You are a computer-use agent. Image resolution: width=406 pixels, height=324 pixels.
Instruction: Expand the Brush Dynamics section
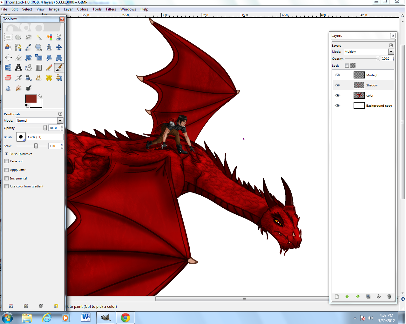(6, 154)
